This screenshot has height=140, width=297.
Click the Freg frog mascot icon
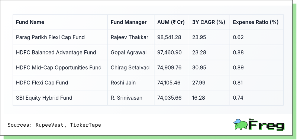tap(240, 124)
